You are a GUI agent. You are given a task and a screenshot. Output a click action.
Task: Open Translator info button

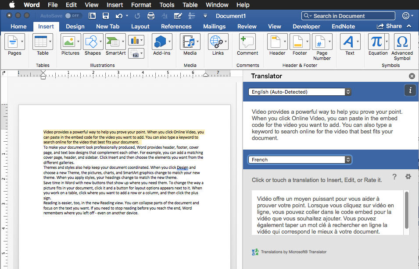(410, 90)
